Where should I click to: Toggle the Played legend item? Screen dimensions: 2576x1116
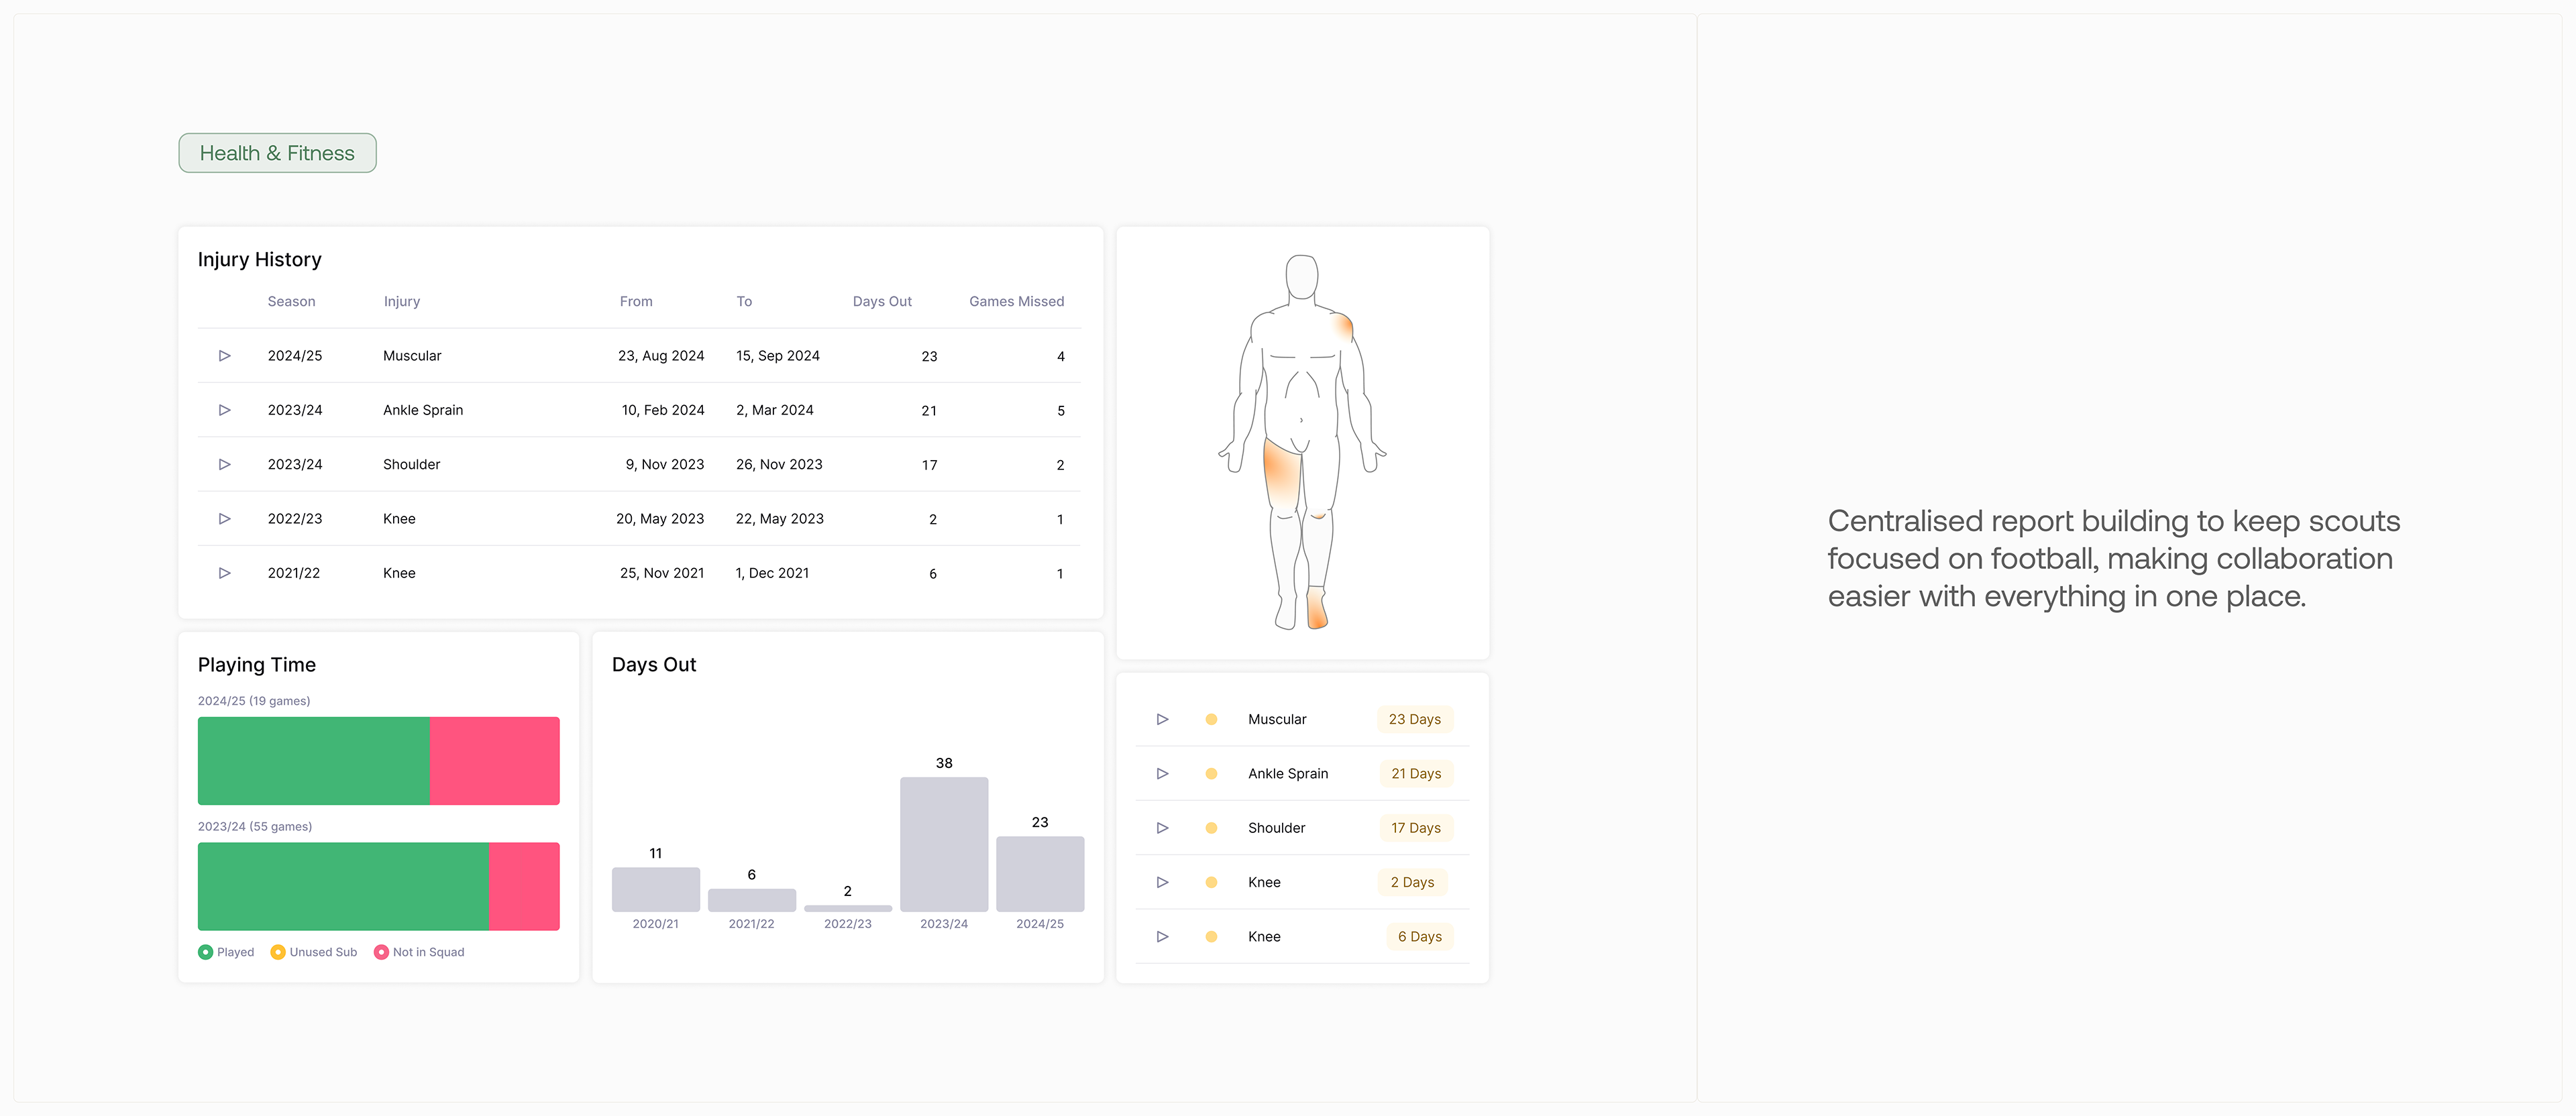pos(227,952)
